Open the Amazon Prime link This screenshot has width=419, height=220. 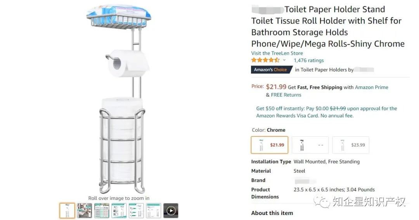click(x=371, y=88)
